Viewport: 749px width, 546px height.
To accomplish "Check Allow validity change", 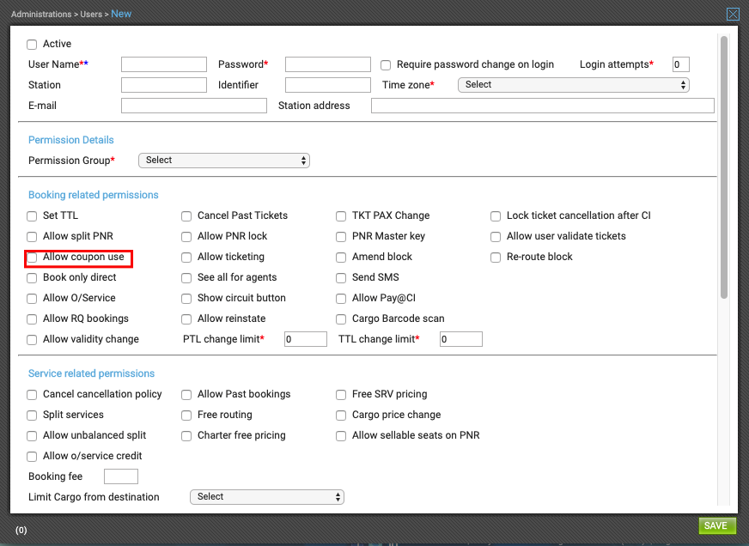I will click(32, 339).
